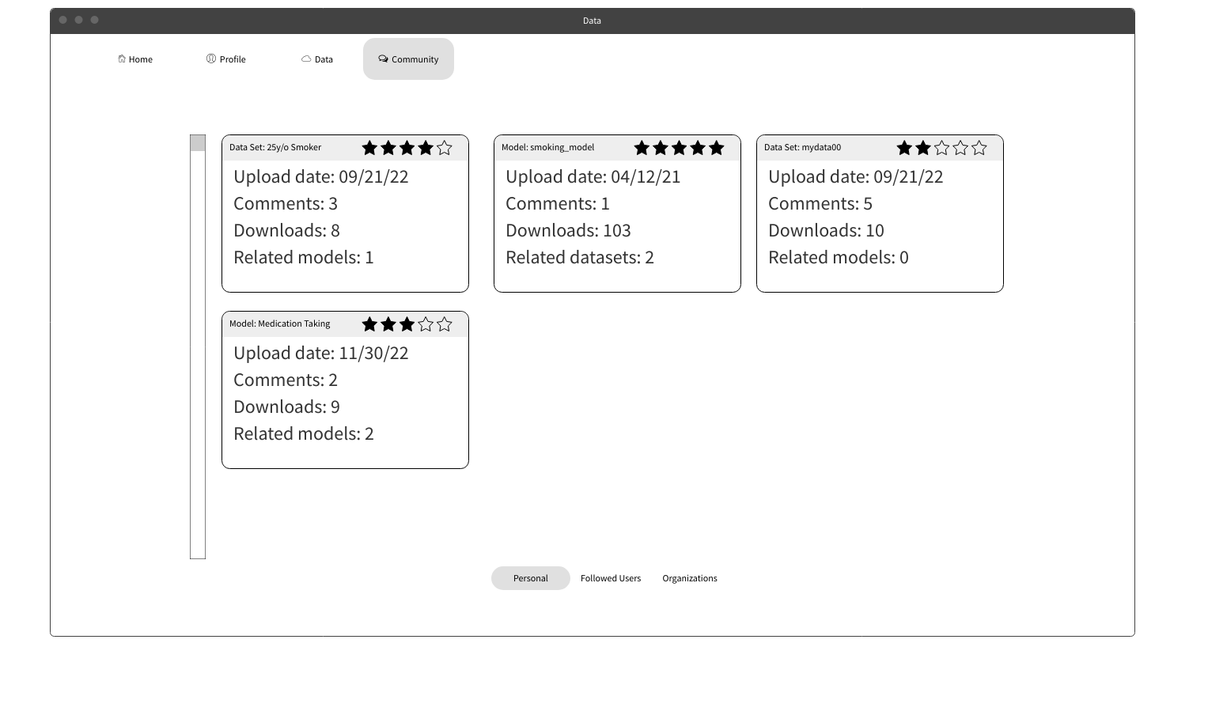Open the Model: Medication Taking title

pos(280,323)
